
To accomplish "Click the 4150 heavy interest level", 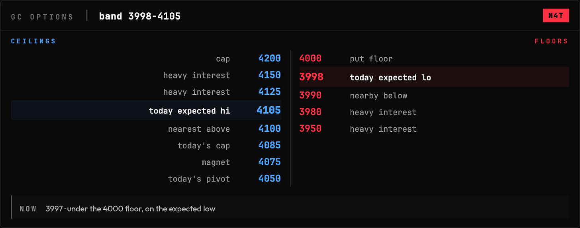I will pos(146,75).
